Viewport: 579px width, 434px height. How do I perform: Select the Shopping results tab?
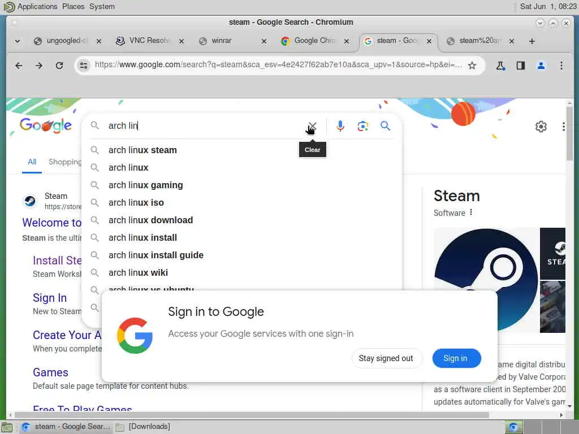65,162
